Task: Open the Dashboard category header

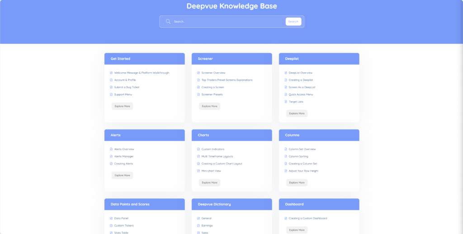Action: pyautogui.click(x=319, y=204)
